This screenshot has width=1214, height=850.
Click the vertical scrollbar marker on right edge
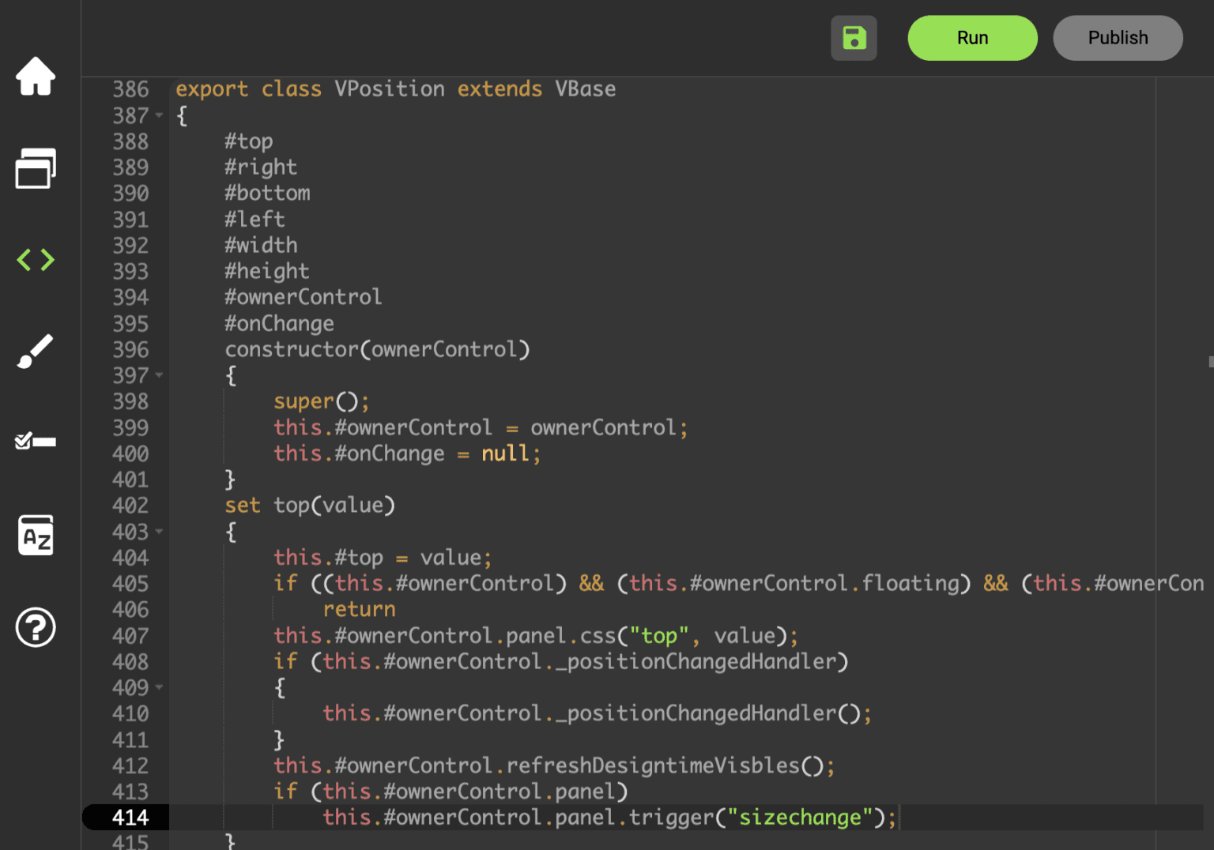coord(1210,362)
